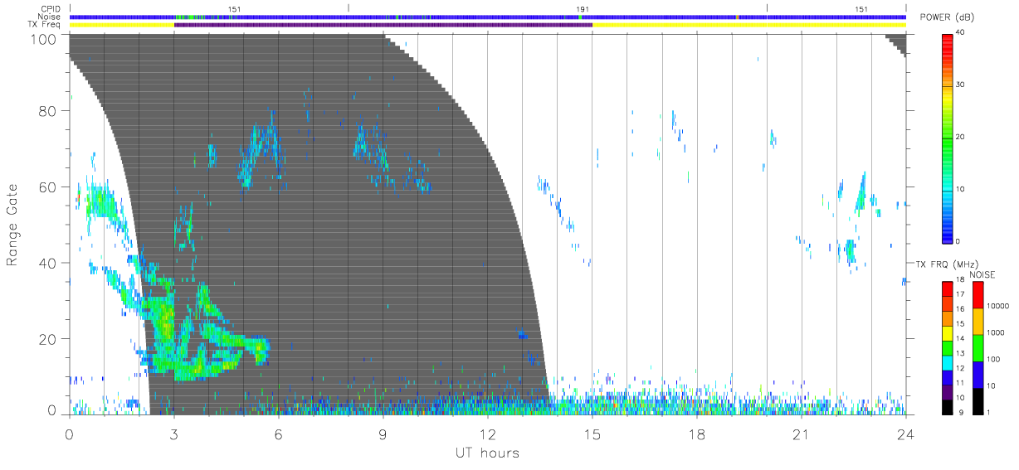The height and width of the screenshot is (470, 1019).
Task: Select the TX FRQ (MHz) colorbar
Action: 947,347
